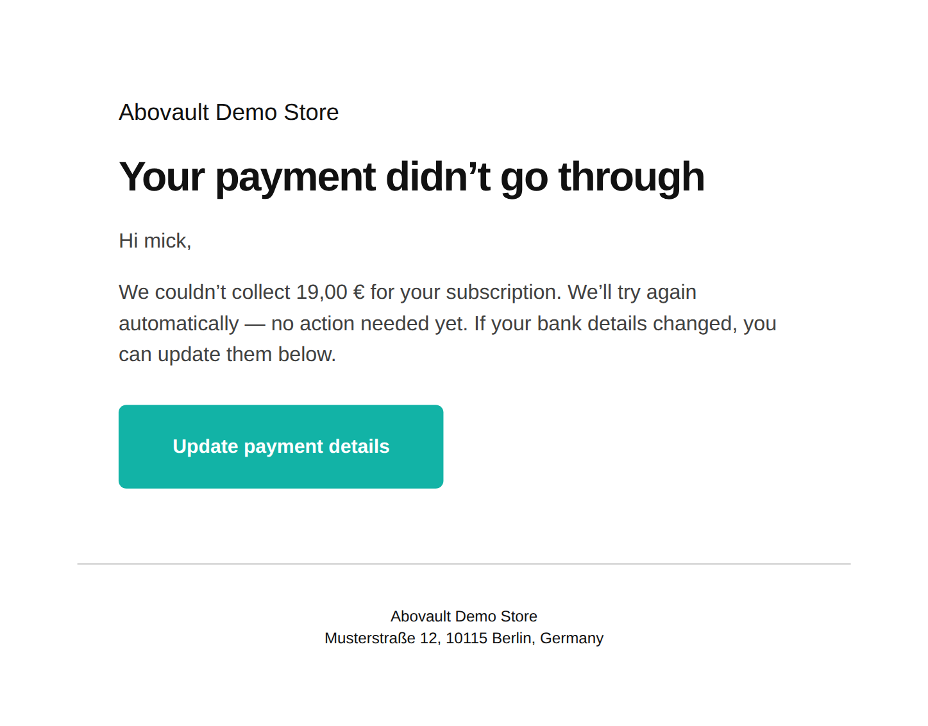
Task: Select the We'll try again phrase
Action: coord(632,292)
